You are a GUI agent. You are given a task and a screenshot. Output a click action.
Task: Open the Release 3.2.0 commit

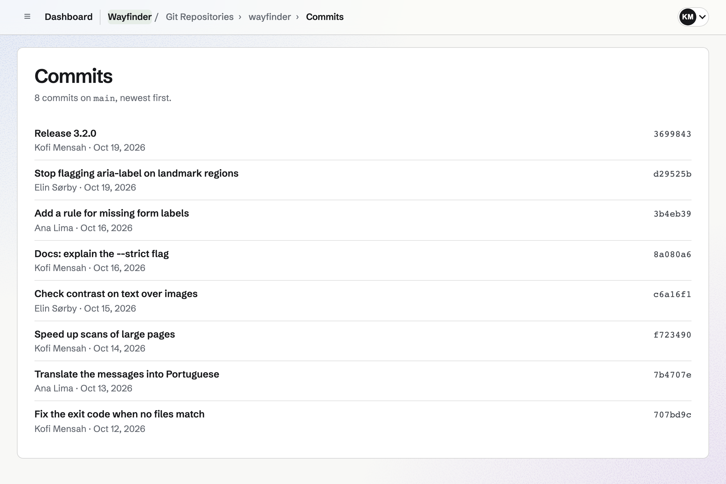point(65,133)
